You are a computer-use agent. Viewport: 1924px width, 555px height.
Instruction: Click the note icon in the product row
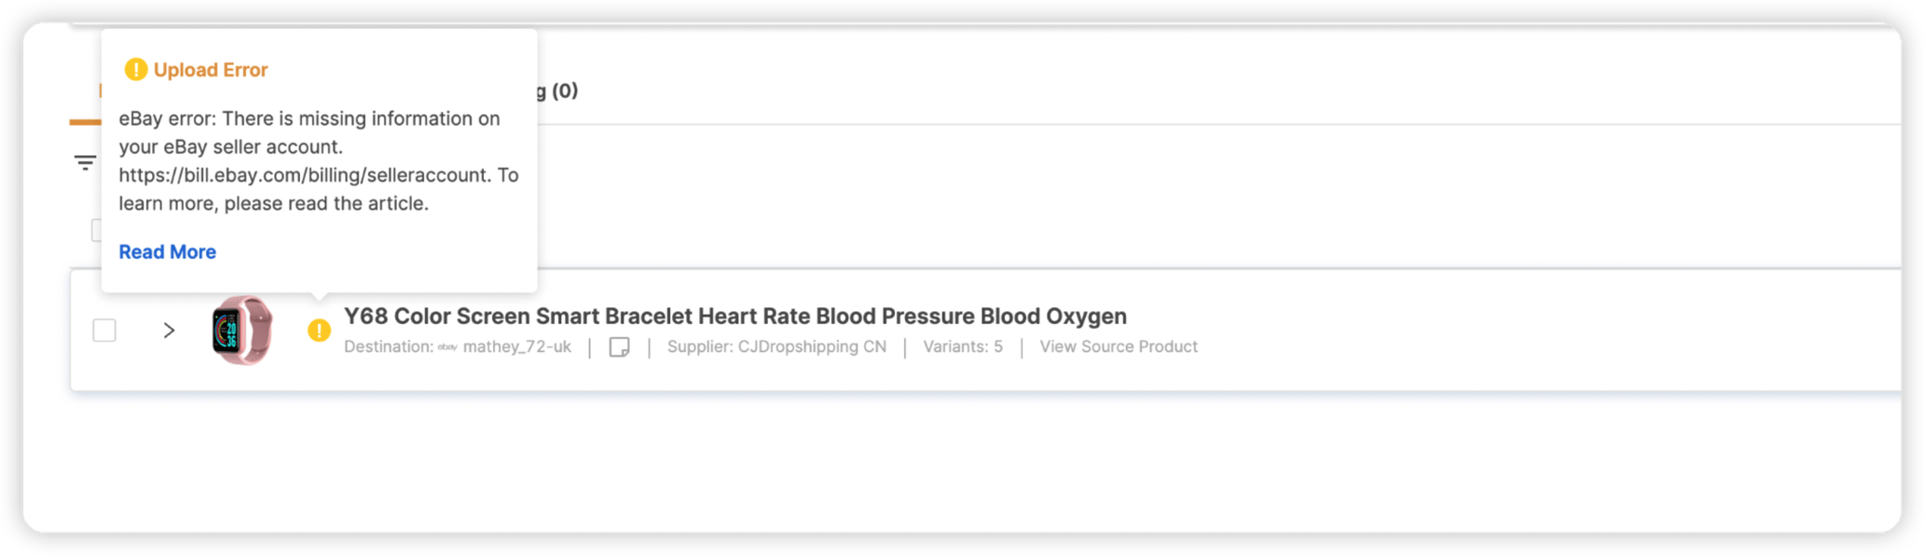[x=619, y=347]
